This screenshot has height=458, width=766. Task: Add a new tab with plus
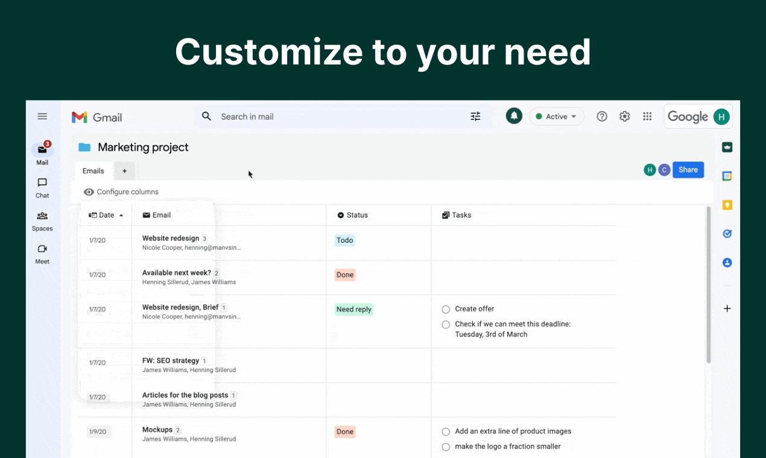click(125, 171)
